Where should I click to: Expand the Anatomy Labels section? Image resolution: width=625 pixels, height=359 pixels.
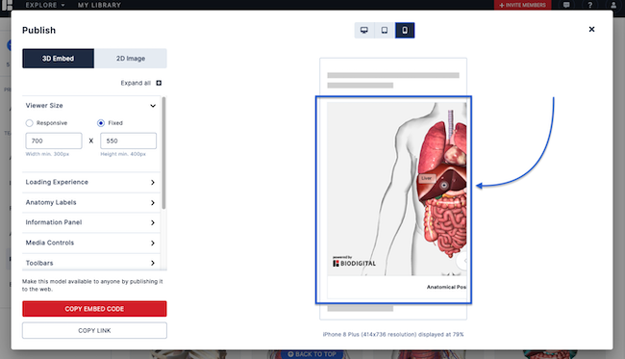[91, 203]
